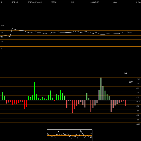
Task: Click the -23 label in mini chart
Action: coord(91,134)
